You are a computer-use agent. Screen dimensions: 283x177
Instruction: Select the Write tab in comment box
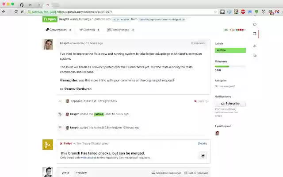click(x=65, y=173)
